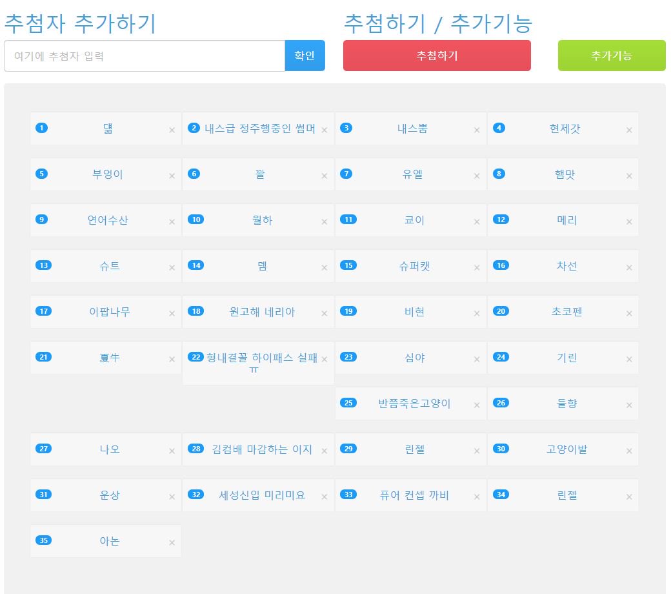Delete entry 28 김컴배 마감하는 이지
The image size is (671, 594).
click(x=325, y=451)
